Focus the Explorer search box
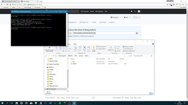The height and width of the screenshot is (105, 188). coord(143,56)
